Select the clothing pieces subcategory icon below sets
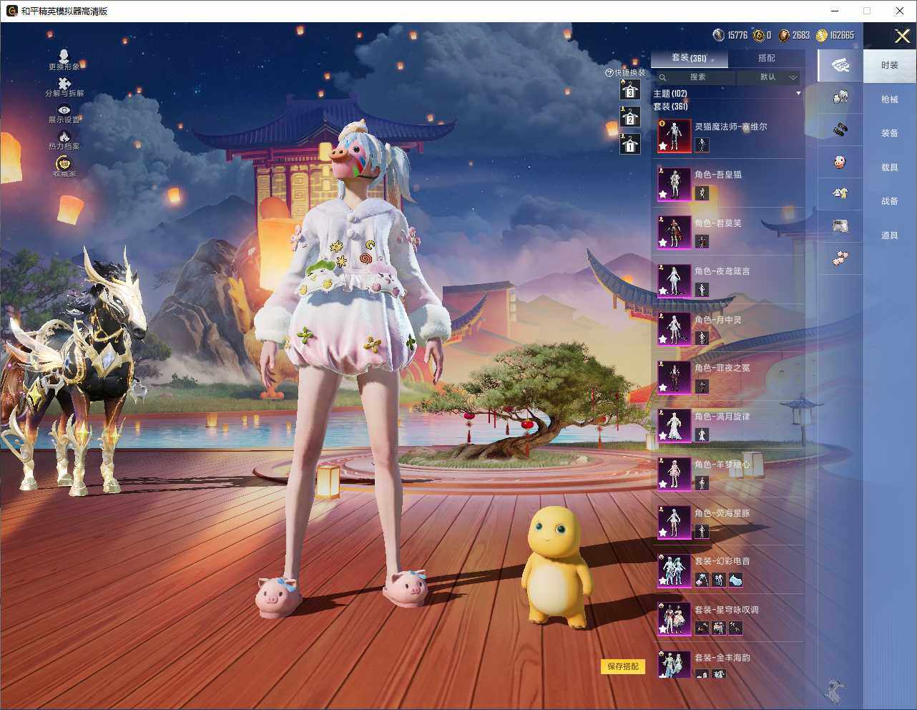Image resolution: width=917 pixels, height=710 pixels. [840, 96]
